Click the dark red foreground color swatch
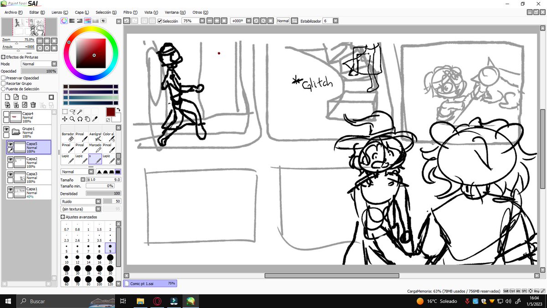Image resolution: width=547 pixels, height=308 pixels. pos(110,111)
